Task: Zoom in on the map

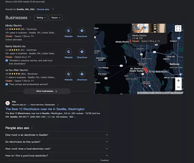Action: click(178, 81)
